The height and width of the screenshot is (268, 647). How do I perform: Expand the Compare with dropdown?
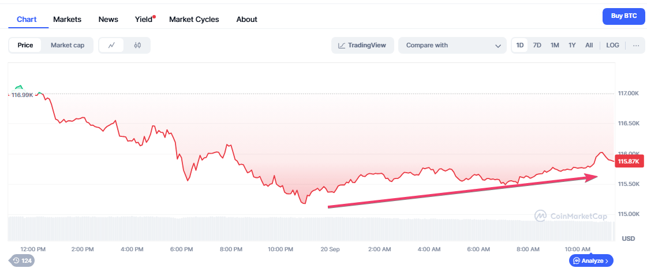452,46
